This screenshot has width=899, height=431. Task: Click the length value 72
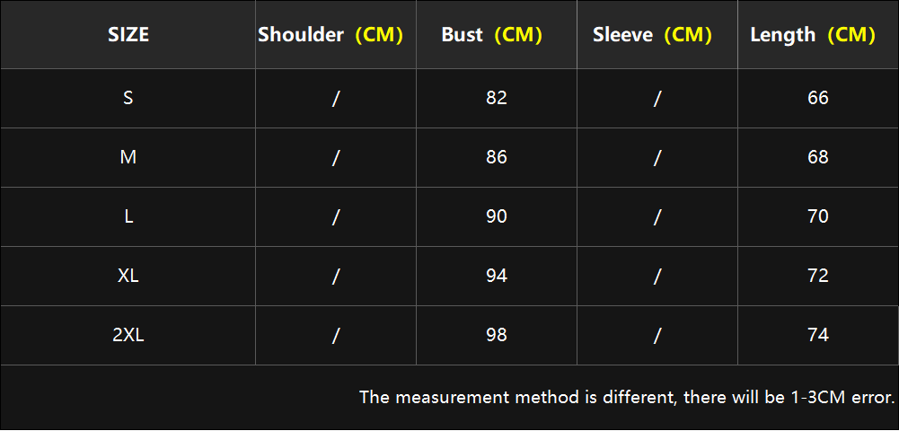(818, 276)
